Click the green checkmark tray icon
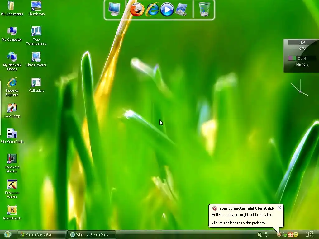This screenshot has height=239, width=319. coord(285,235)
